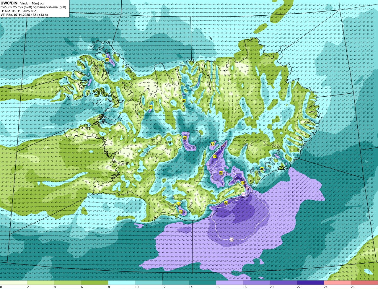Screen dimensions: 378x289
Task: Click the bold 'UWC/DINI' heading text
Action: tap(9, 3)
